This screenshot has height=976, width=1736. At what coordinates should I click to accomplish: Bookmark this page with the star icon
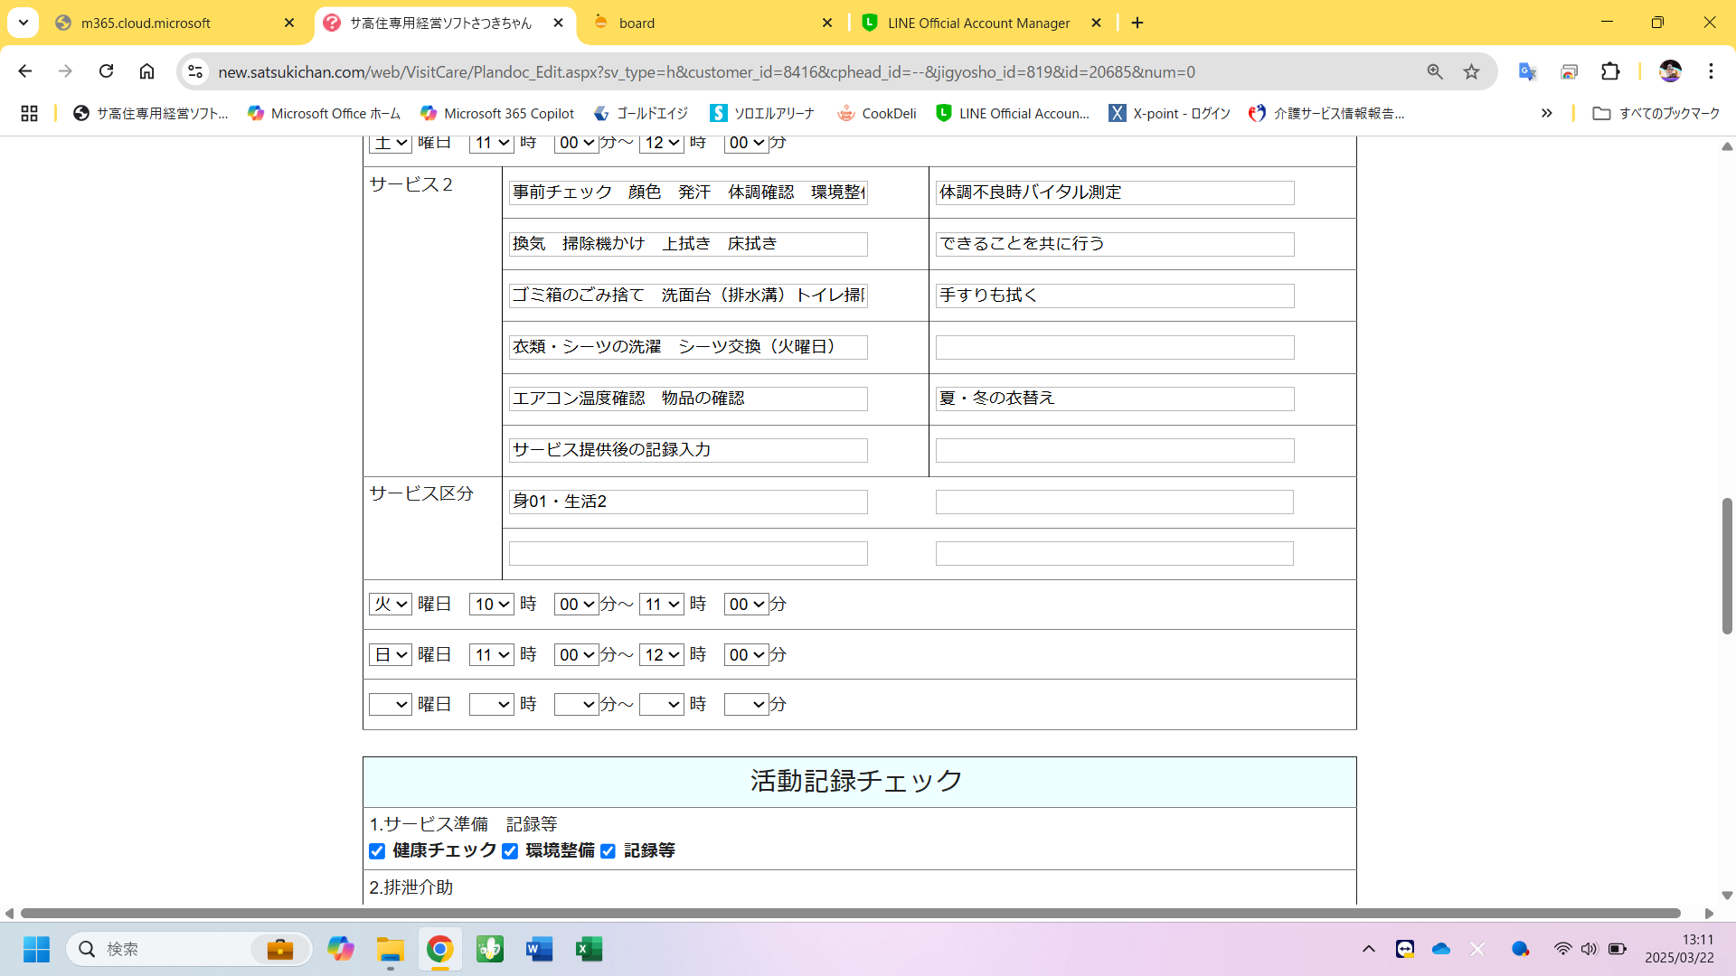point(1472,71)
